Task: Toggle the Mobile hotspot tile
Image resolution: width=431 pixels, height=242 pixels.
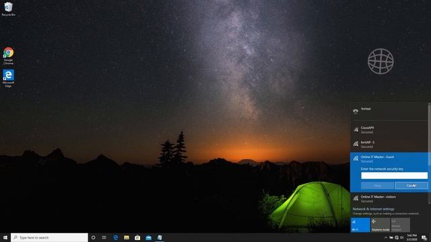Action: (x=401, y=225)
